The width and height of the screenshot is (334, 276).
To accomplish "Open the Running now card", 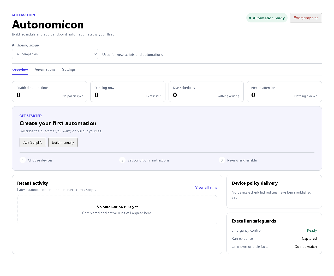I will click(128, 92).
